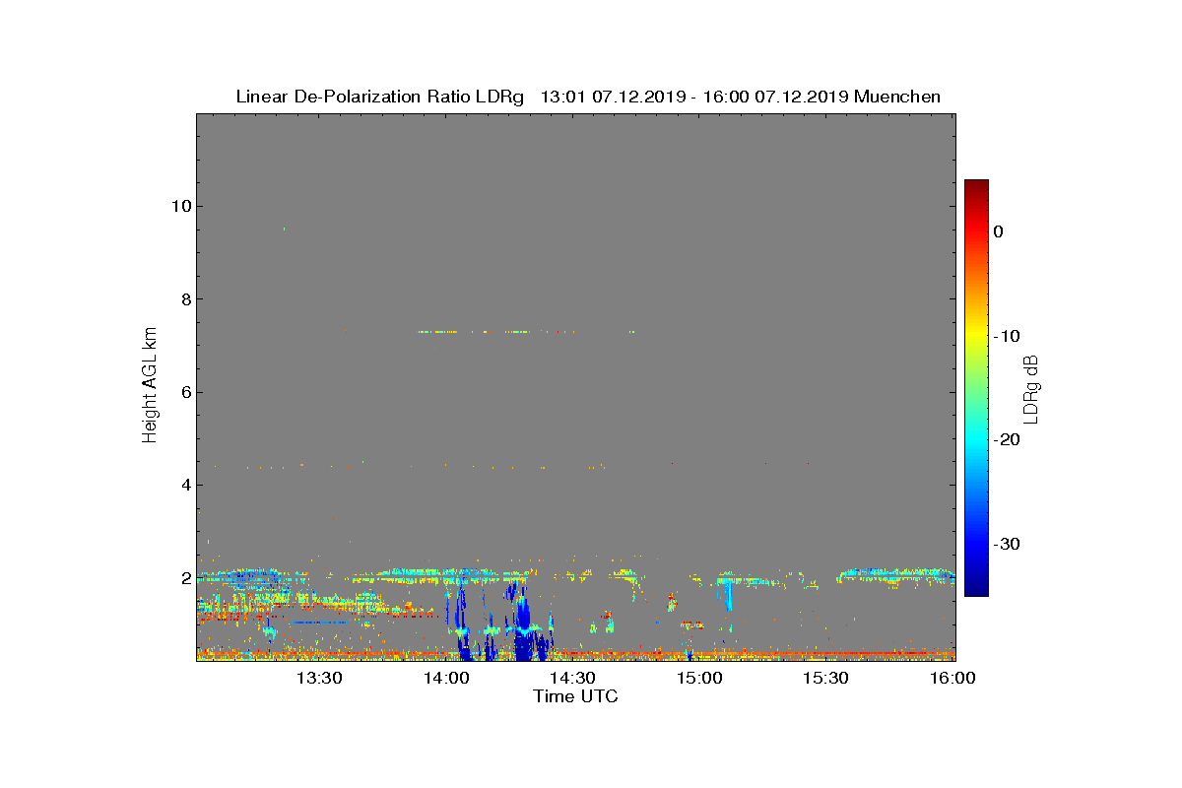The height and width of the screenshot is (788, 1182).
Task: Select the 14:30 time axis label
Action: click(572, 678)
